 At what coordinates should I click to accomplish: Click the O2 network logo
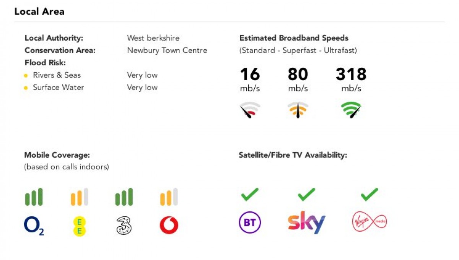tap(34, 226)
